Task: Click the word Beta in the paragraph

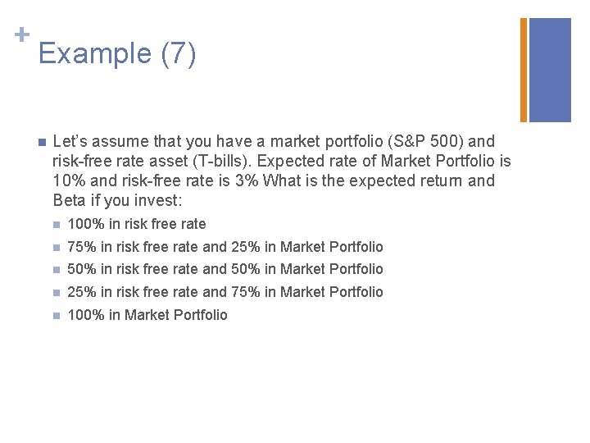Action: (70, 200)
